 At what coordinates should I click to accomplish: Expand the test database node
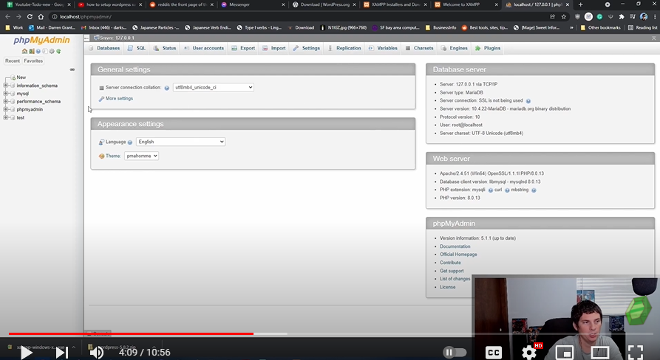tap(6, 117)
